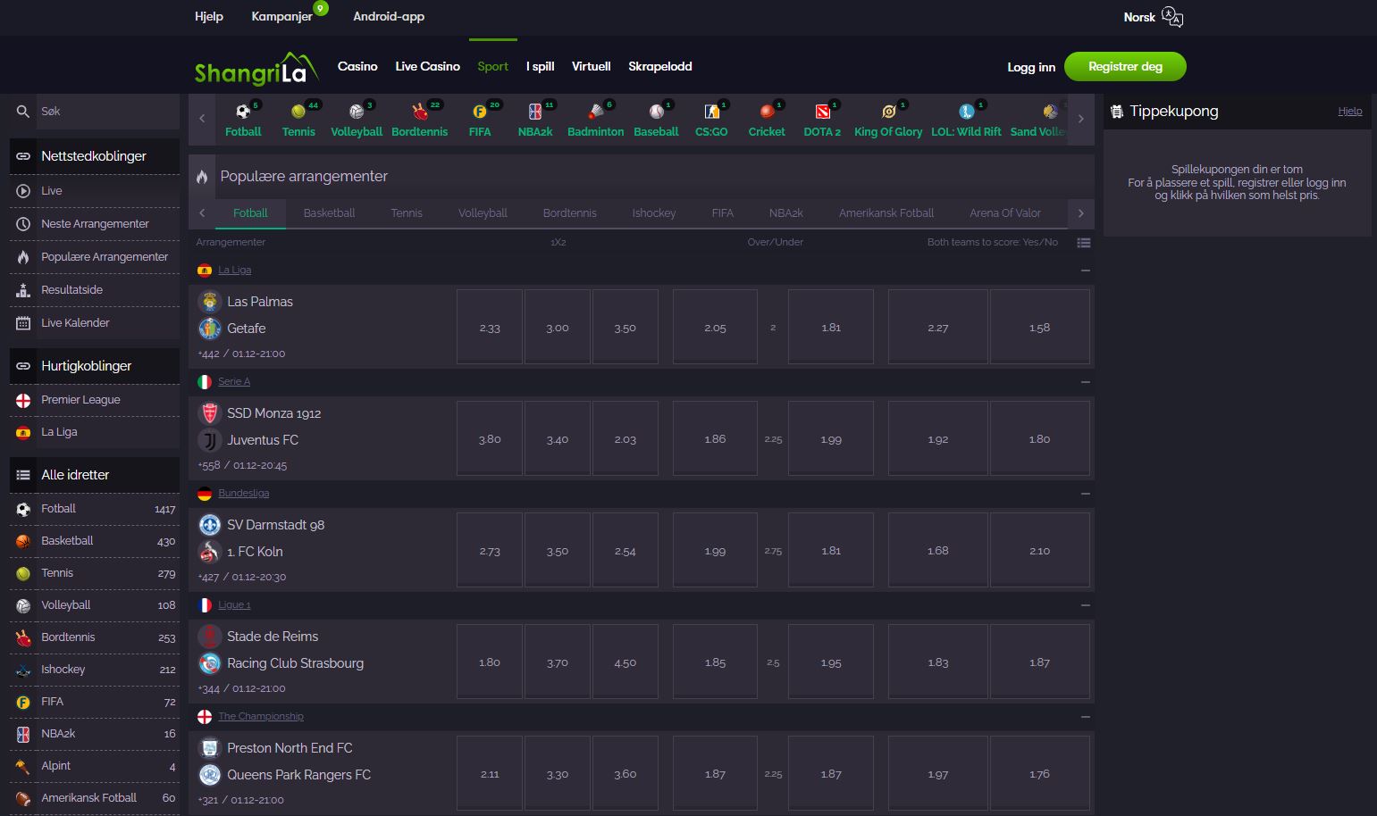Screen dimensions: 1377x816
Task: Toggle the 2.03 odds for Juventus win
Action: click(625, 439)
